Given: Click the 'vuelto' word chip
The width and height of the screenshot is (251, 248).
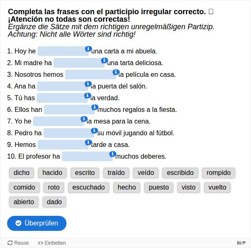Looking at the screenshot, I should click(x=217, y=187).
